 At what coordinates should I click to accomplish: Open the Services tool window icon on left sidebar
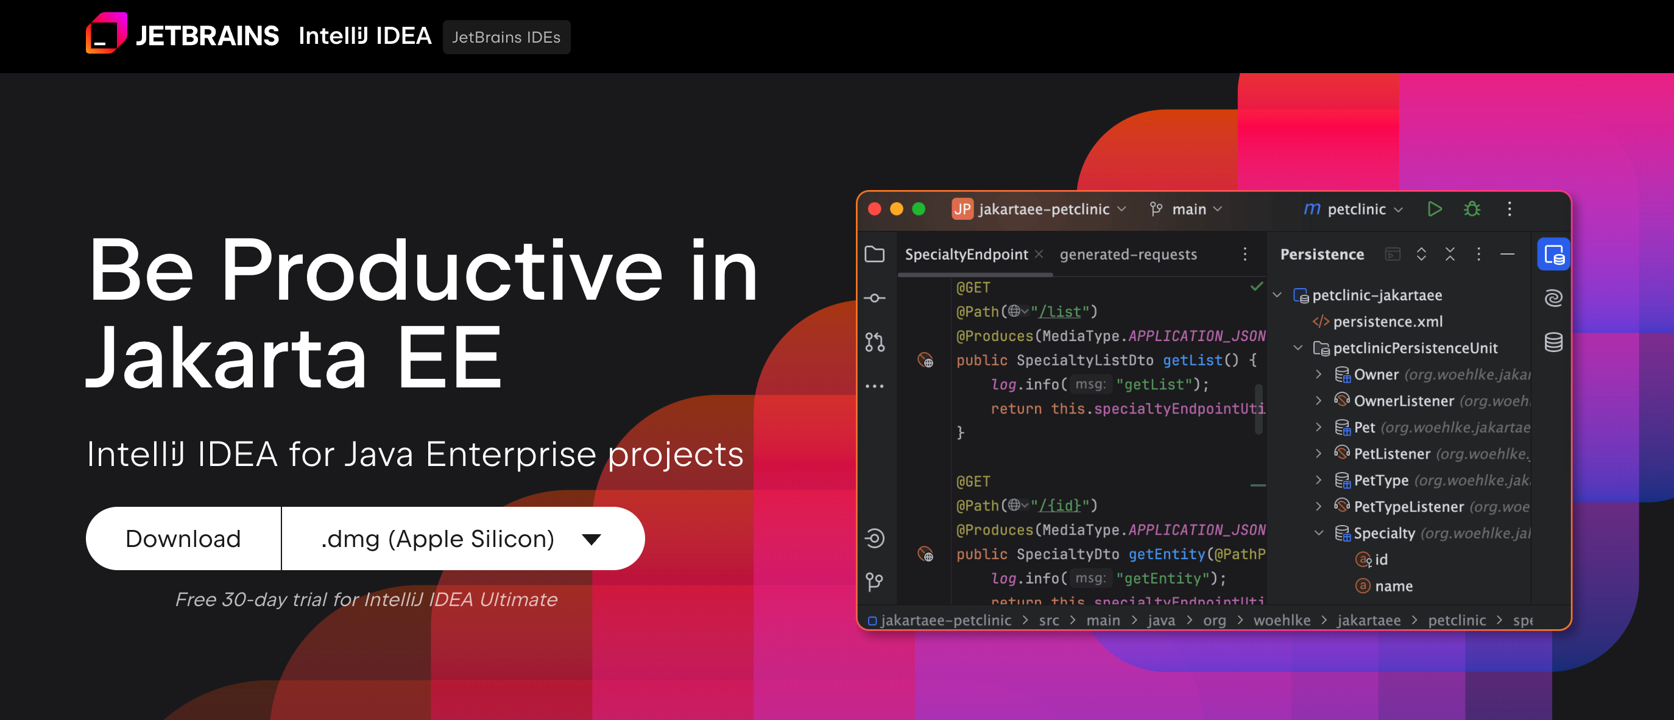[x=875, y=538]
